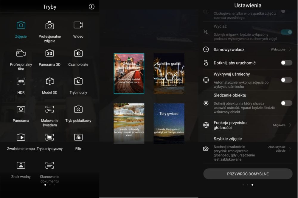Choose the Tryb nocny night mode icon
298x198 pixels.
pos(78,81)
